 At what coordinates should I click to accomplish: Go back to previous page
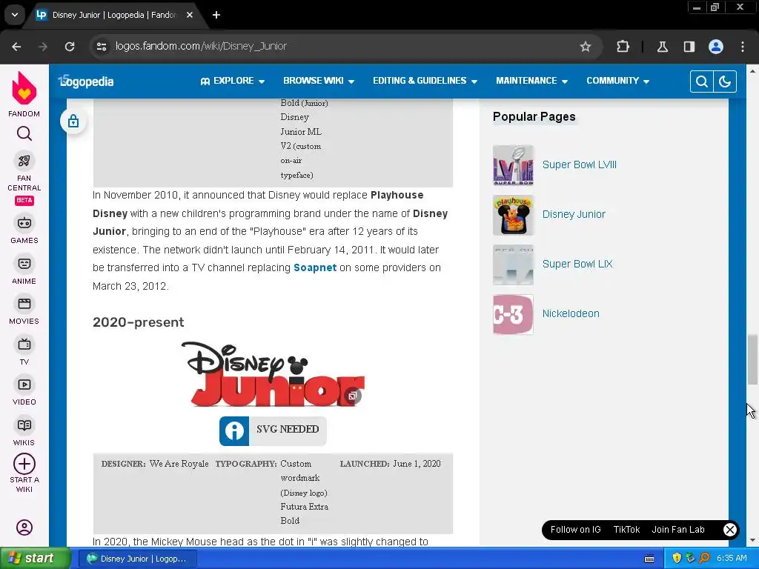(x=16, y=47)
